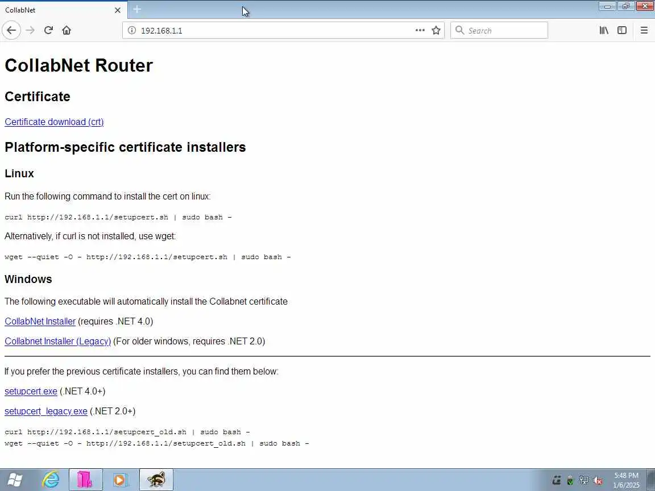Go back to the previous page
This screenshot has height=491, width=655.
pyautogui.click(x=11, y=30)
